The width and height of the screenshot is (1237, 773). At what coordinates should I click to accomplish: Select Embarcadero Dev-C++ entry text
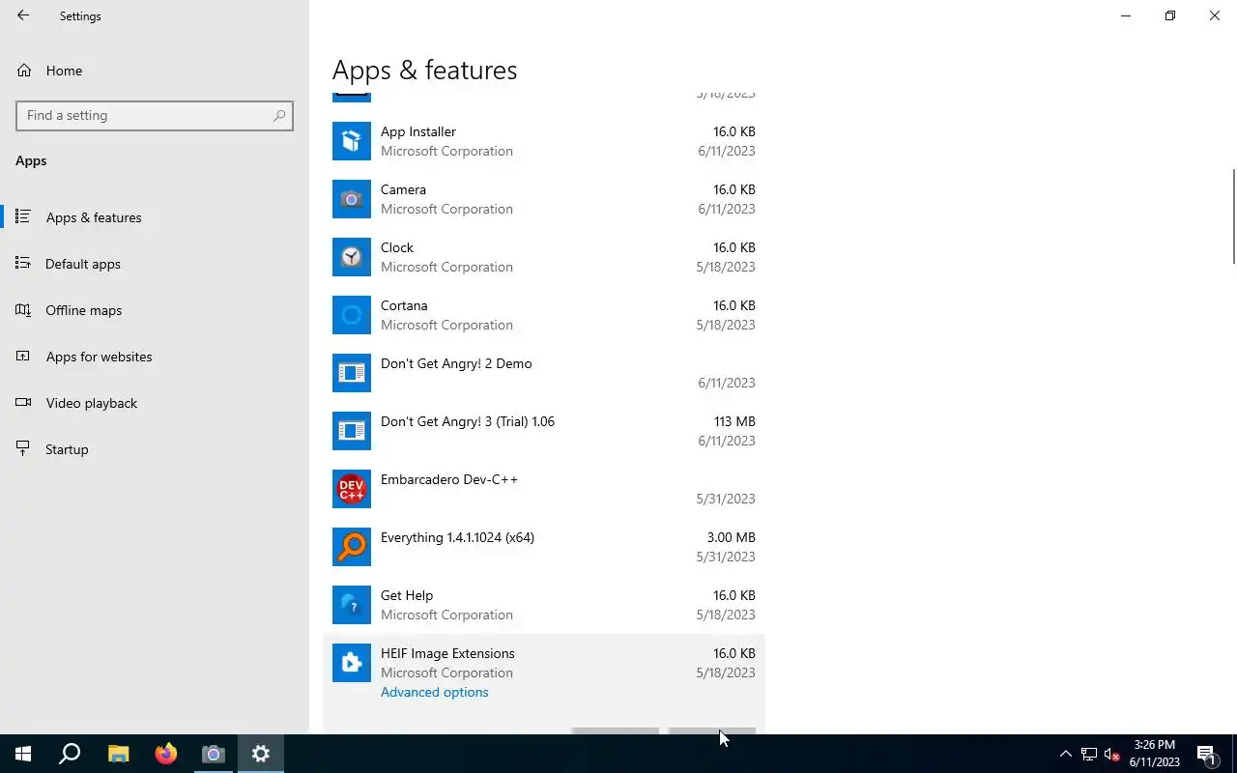pyautogui.click(x=449, y=479)
